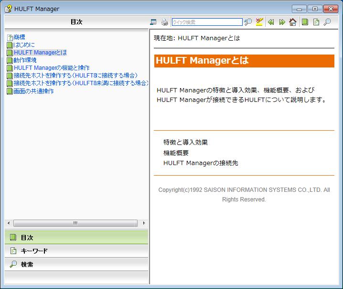
Task: Click the page icon on the キーワード tab
Action: tap(13, 251)
